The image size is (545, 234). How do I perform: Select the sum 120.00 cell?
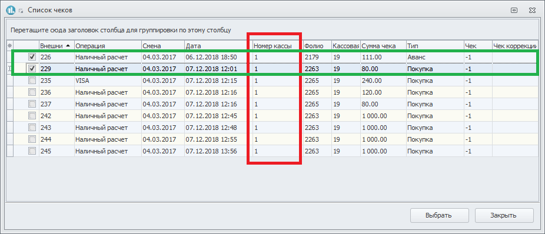point(383,92)
